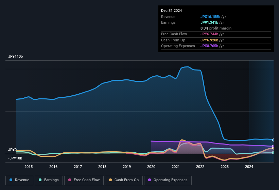Click the teal Earnings end-point marker

[273, 153]
